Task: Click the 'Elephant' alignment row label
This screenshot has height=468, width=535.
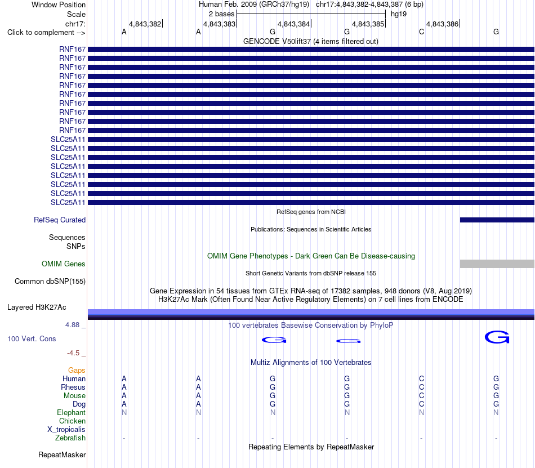Action: tap(71, 412)
